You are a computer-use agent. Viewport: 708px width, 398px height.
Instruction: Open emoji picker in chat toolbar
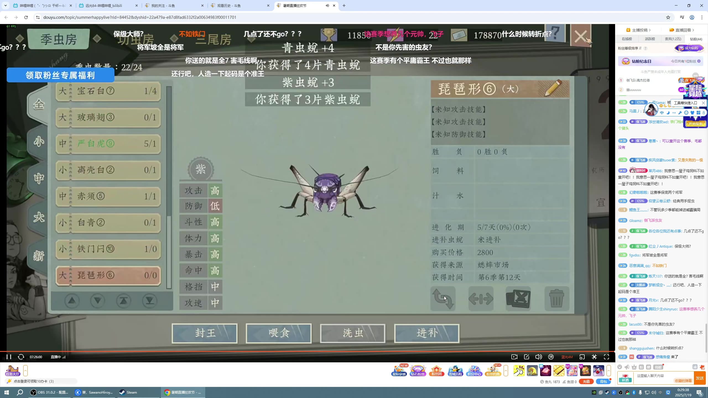pyautogui.click(x=620, y=367)
